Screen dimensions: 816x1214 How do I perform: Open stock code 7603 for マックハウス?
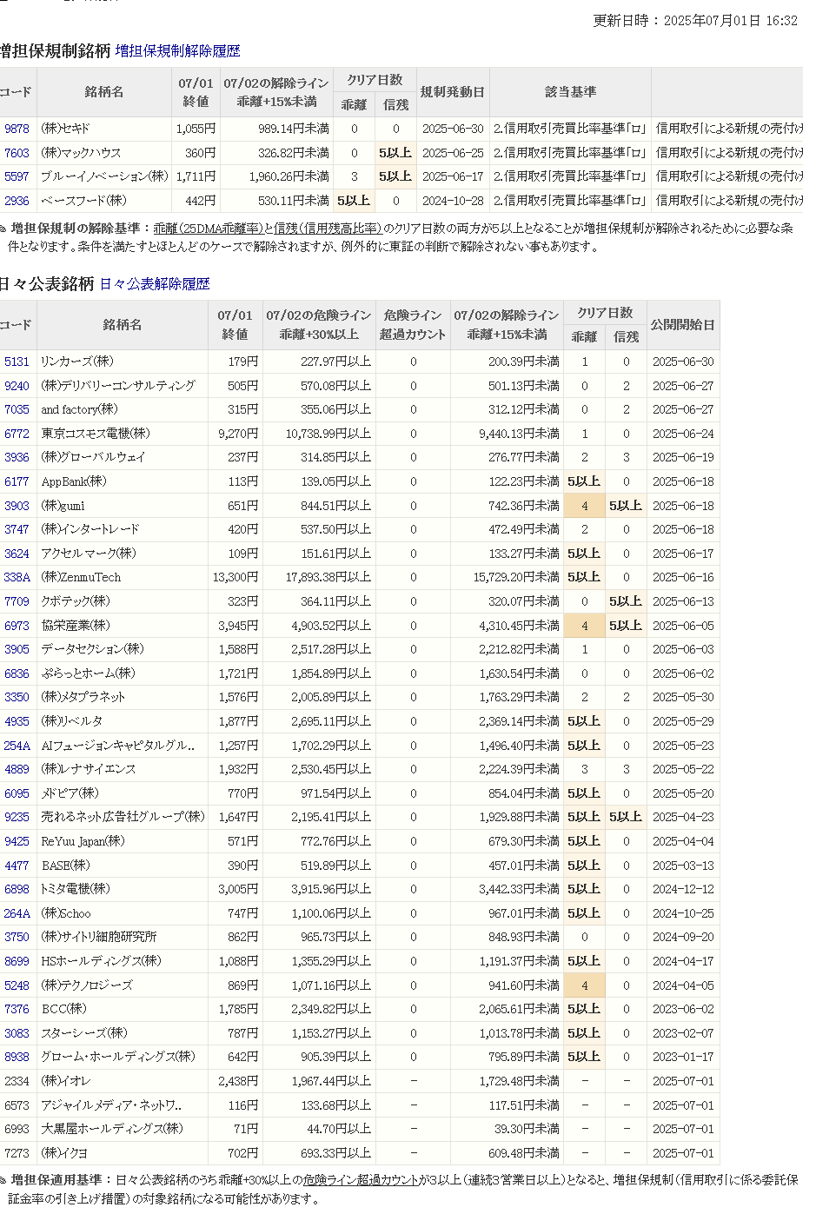pyautogui.click(x=17, y=153)
